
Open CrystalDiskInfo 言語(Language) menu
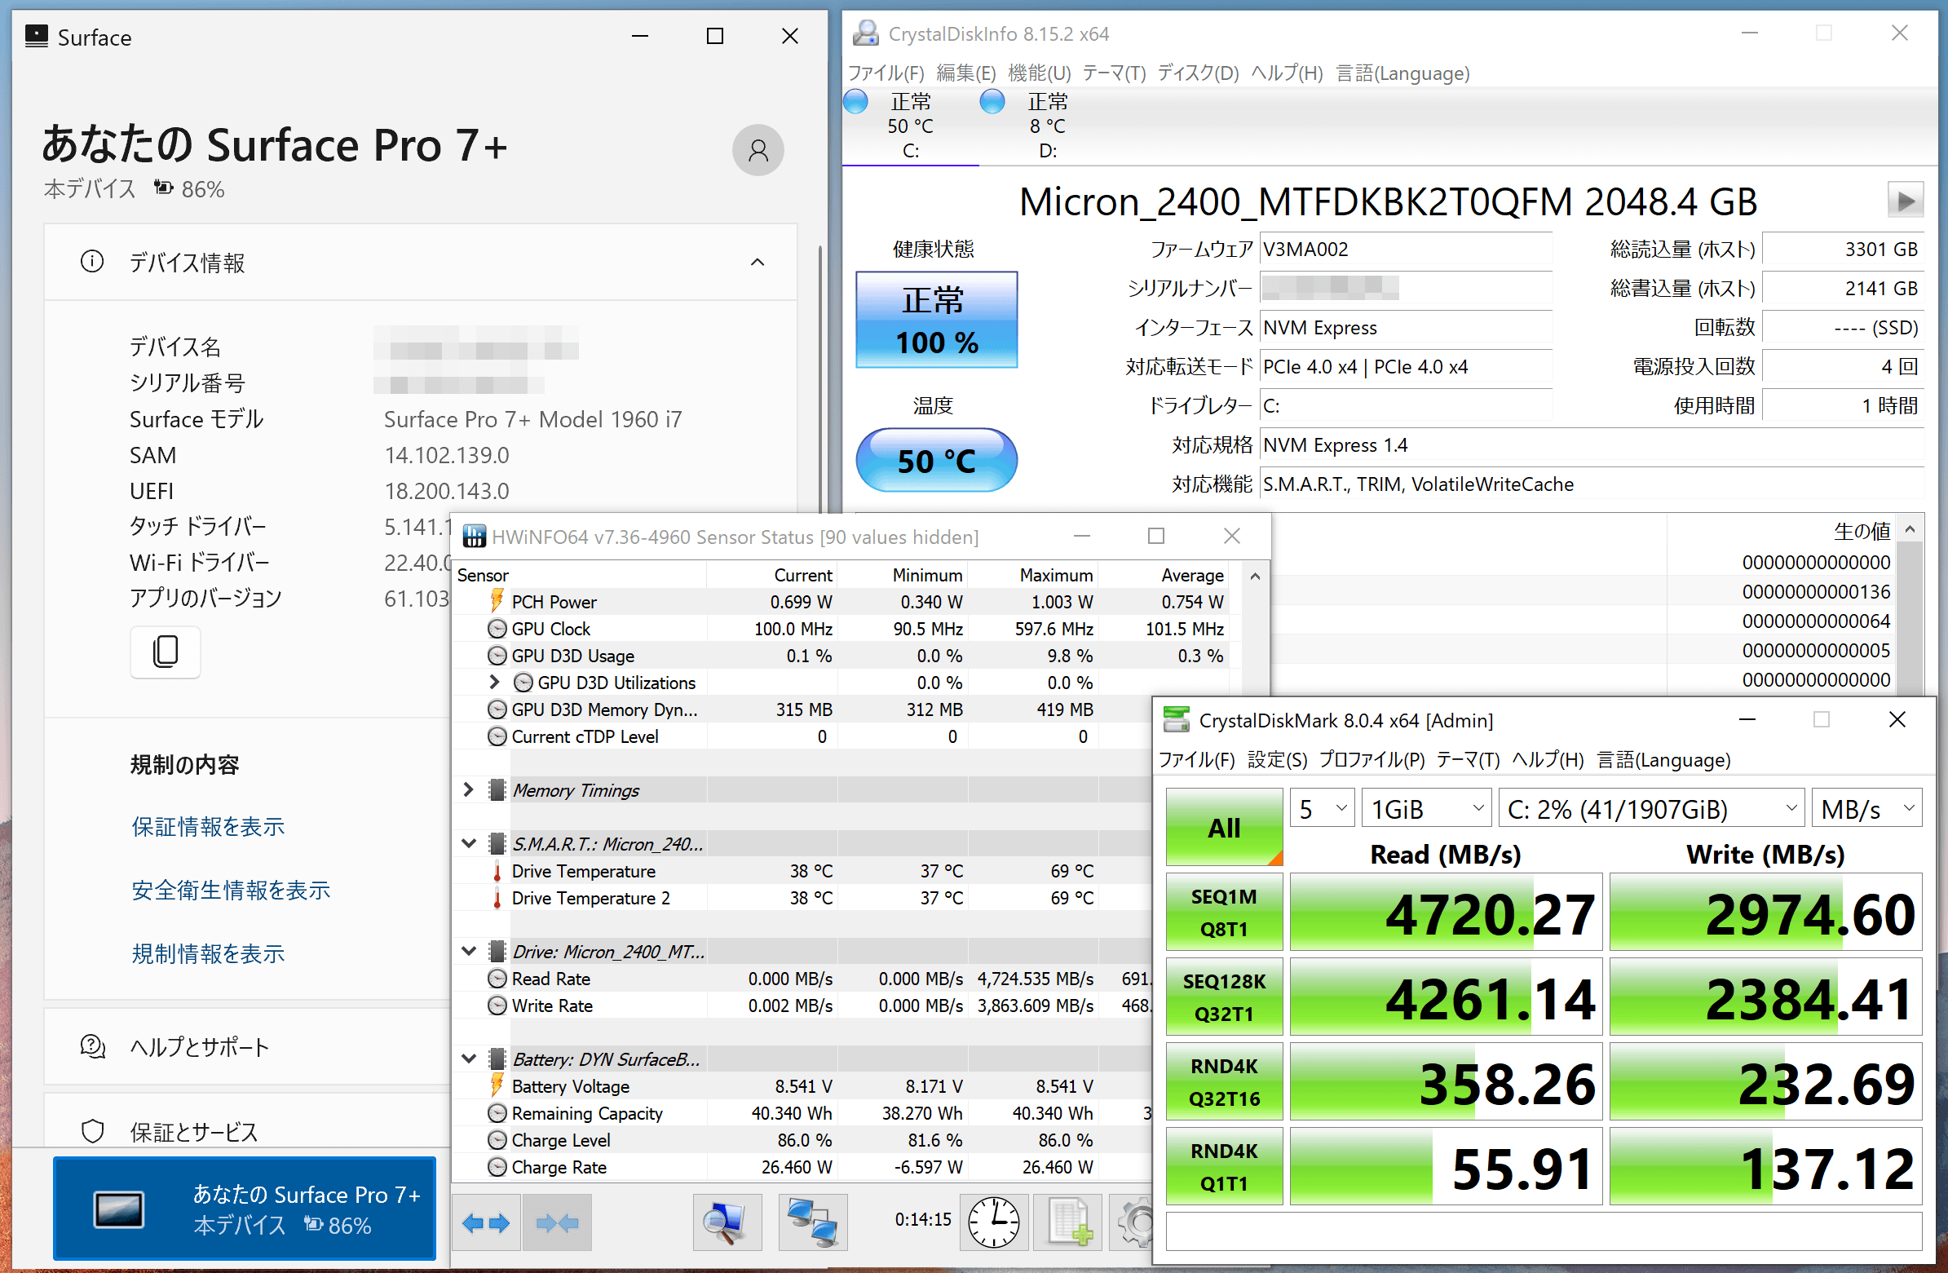click(x=1402, y=73)
